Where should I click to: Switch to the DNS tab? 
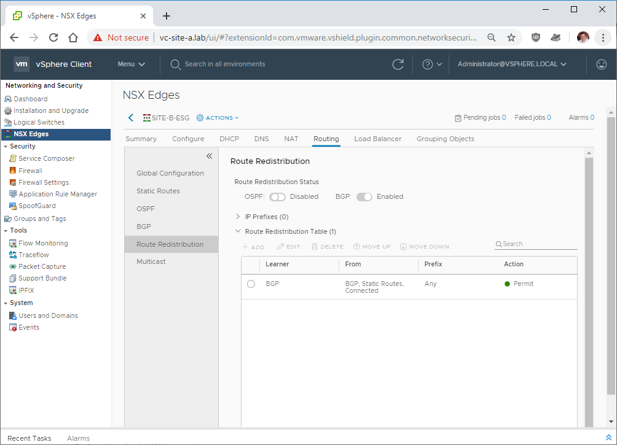coord(262,139)
